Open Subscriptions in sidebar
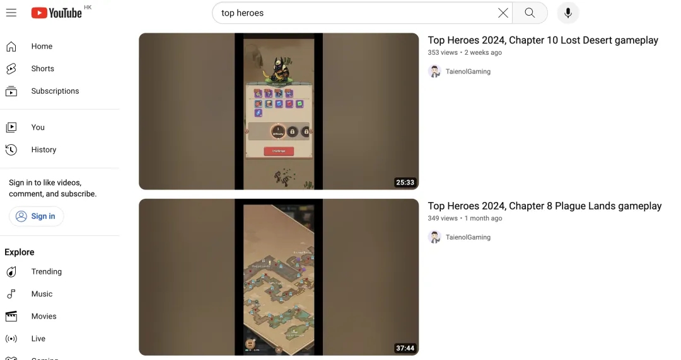The image size is (681, 360). click(x=59, y=91)
